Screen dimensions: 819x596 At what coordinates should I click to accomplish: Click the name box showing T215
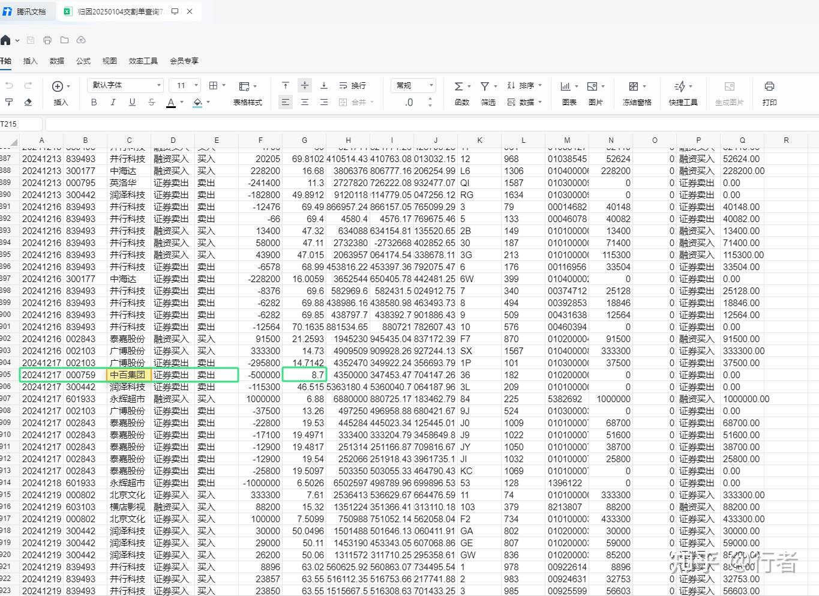pyautogui.click(x=21, y=124)
